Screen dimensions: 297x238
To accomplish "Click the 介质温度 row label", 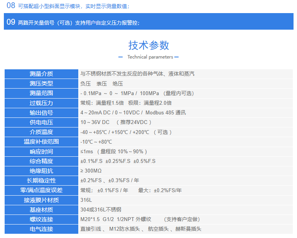I will tap(41, 132).
